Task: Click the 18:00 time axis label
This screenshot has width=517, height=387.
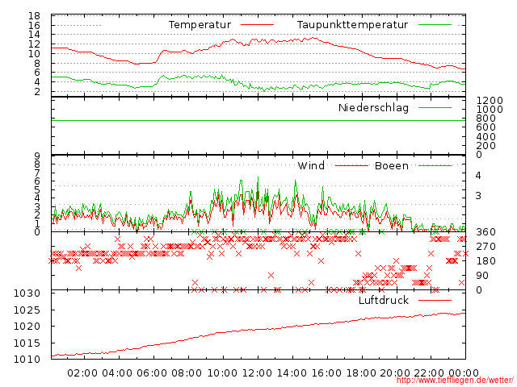Action: coord(360,372)
